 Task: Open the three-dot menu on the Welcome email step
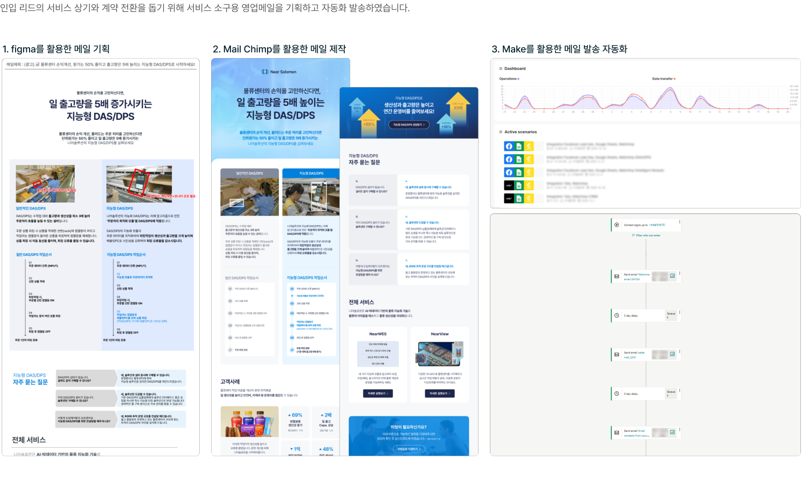point(680,274)
